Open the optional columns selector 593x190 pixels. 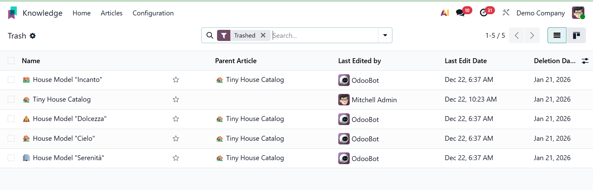point(585,61)
